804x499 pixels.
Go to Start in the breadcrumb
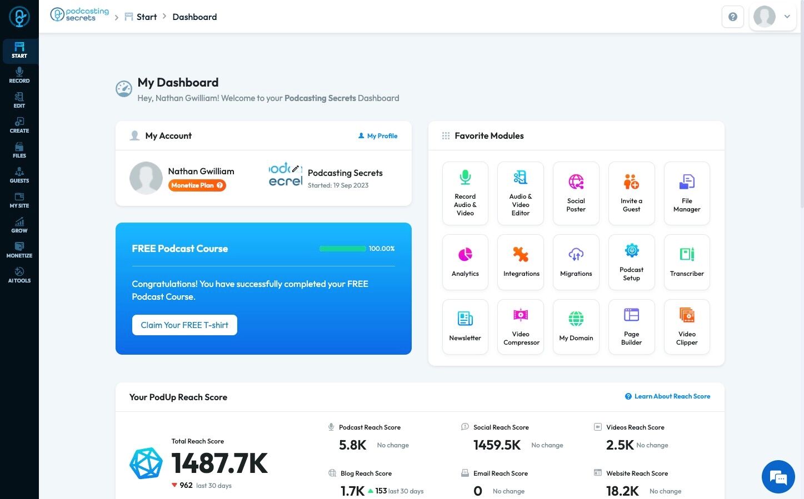[141, 17]
